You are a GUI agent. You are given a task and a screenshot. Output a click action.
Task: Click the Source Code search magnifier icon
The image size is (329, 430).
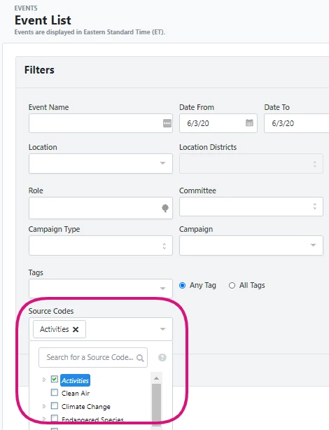pos(140,358)
